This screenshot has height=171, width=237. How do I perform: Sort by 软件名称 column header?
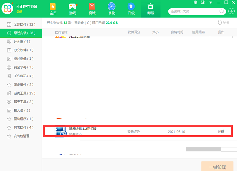pos(61,32)
